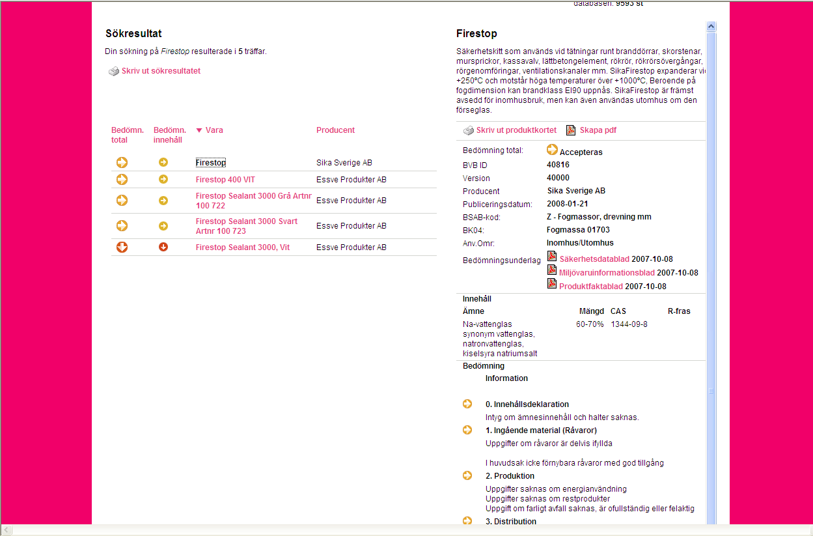Screen dimensions: 813x536
Task: Open the Säkerhetsdatablad document link
Action: click(x=594, y=259)
